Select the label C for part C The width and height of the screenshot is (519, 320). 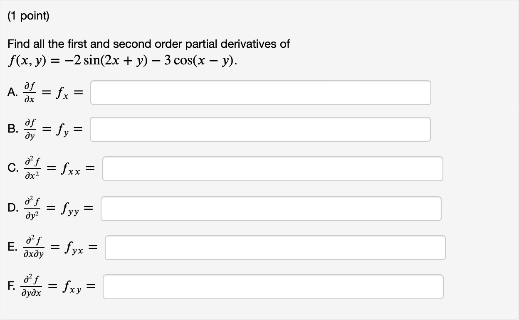[13, 168]
